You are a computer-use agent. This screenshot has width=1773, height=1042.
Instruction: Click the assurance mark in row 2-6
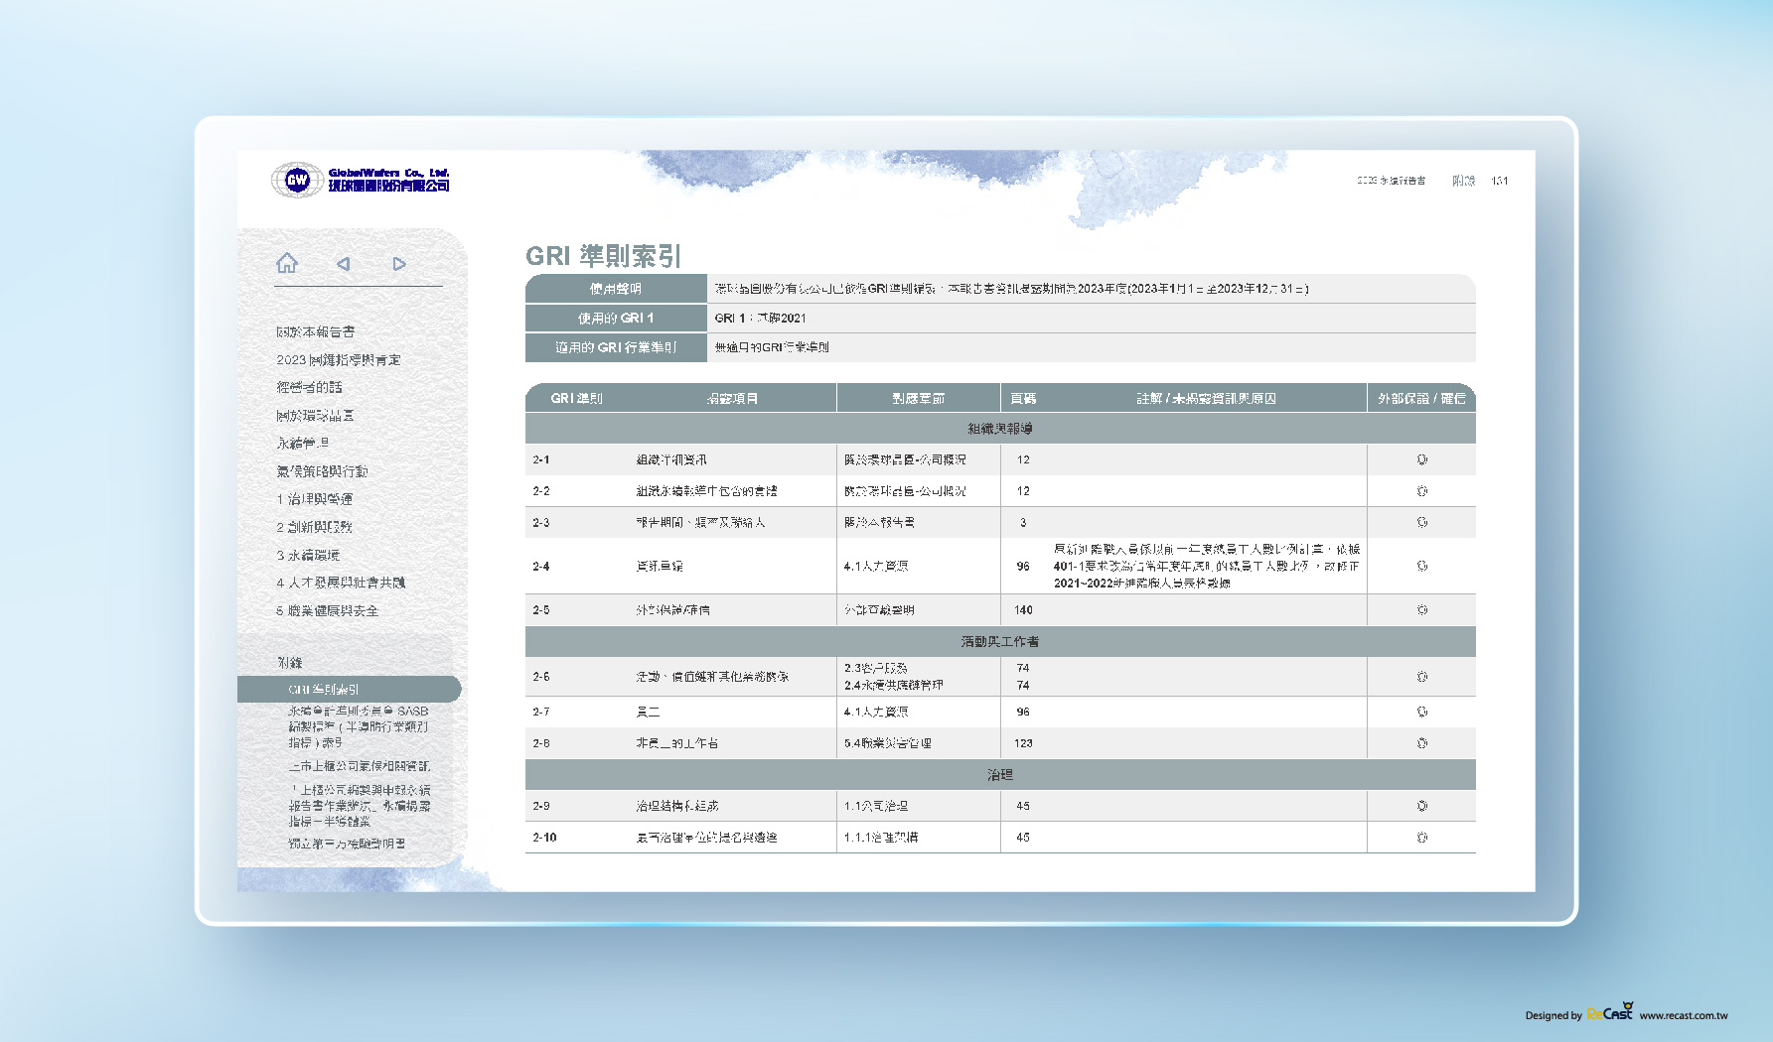tap(1422, 677)
